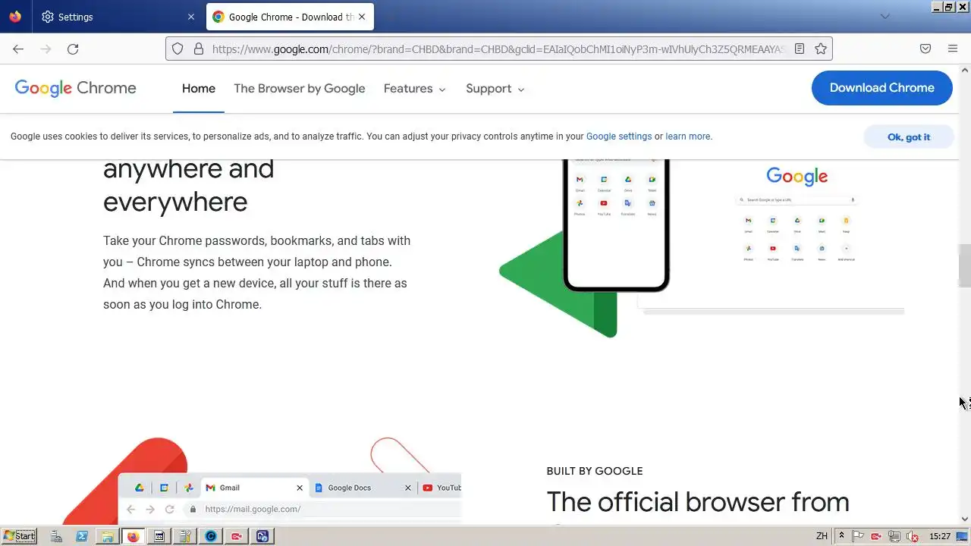This screenshot has width=971, height=546.
Task: Expand the Support dropdown menu
Action: click(x=495, y=89)
